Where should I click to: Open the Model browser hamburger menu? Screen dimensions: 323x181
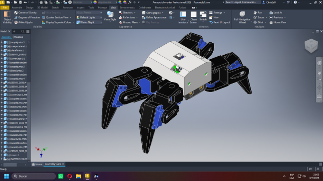coord(28,31)
